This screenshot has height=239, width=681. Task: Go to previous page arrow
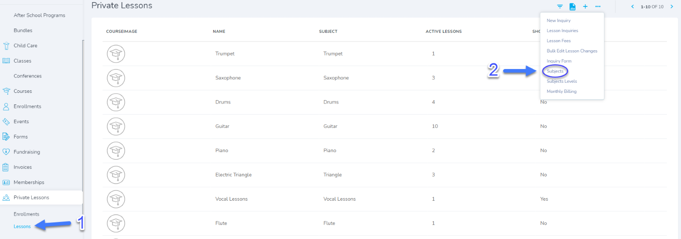[x=632, y=6]
